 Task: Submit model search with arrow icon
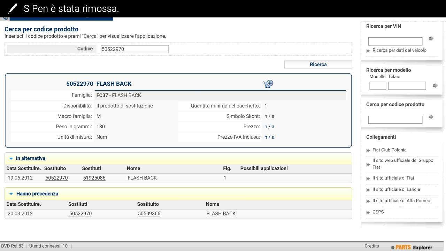(435, 85)
